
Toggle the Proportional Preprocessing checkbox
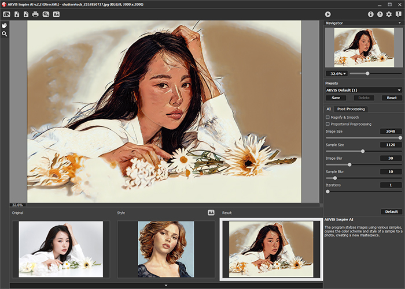(327, 124)
